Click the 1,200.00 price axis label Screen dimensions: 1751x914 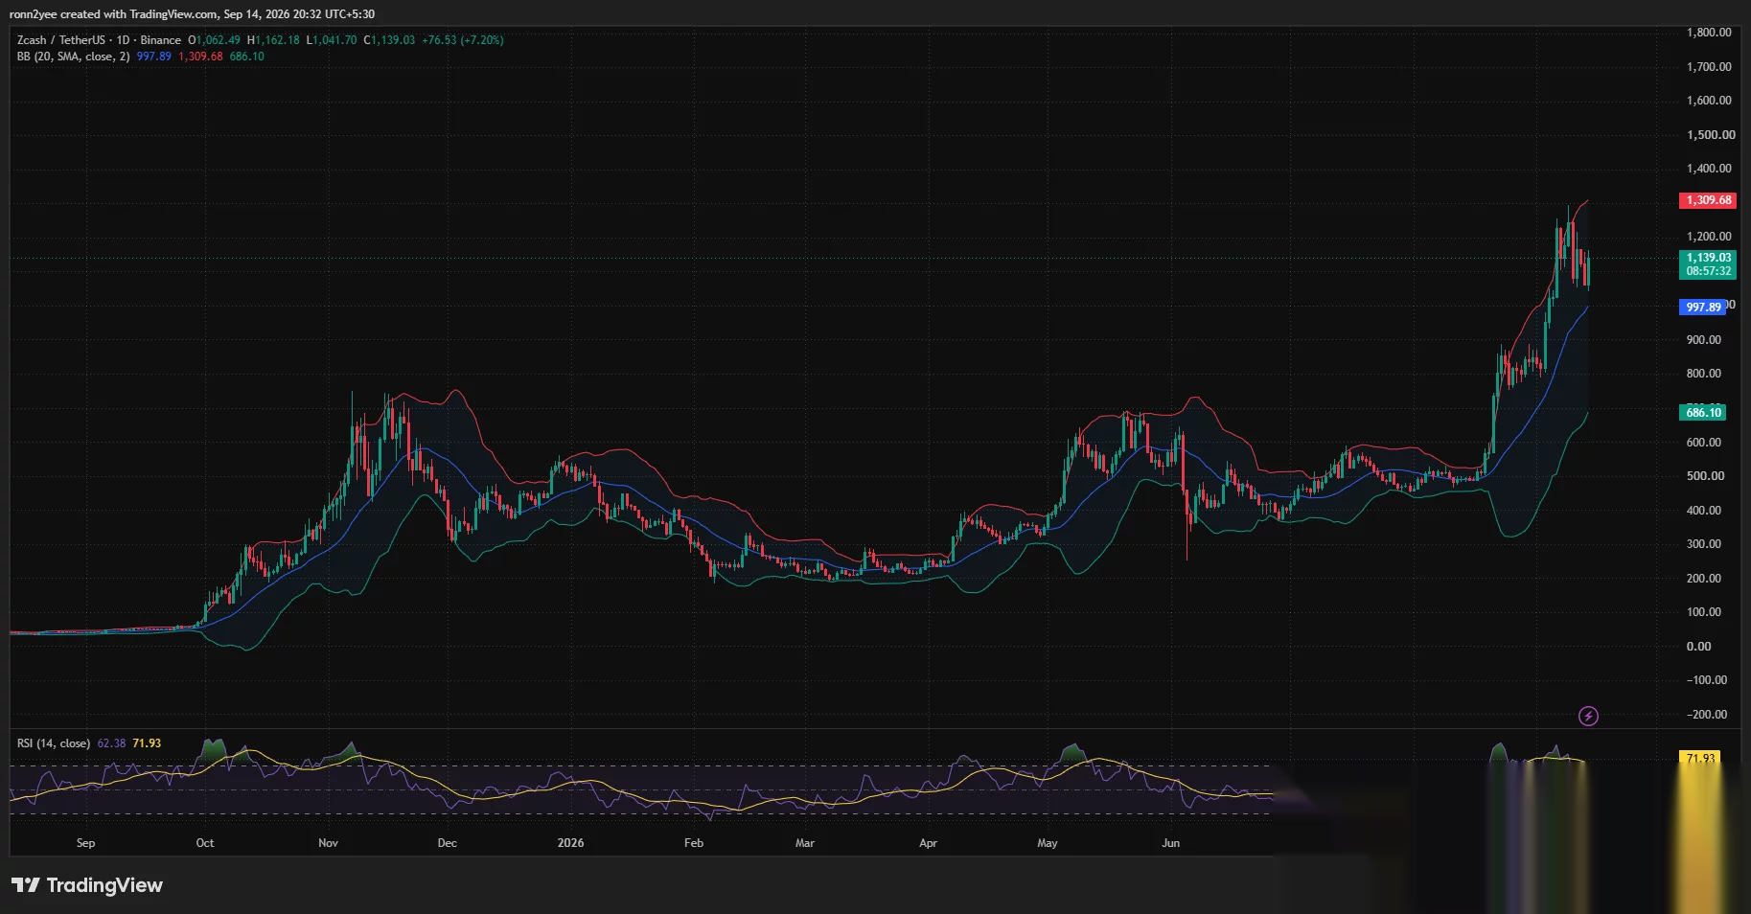click(1709, 237)
